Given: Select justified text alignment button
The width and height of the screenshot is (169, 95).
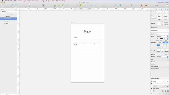Looking at the screenshot, I should tap(167, 45).
